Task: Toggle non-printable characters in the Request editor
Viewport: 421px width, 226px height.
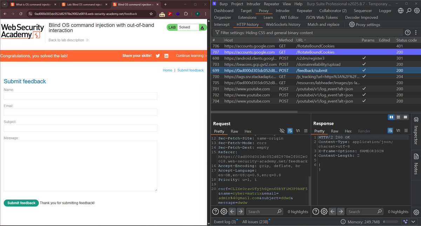Action: pyautogui.click(x=298, y=131)
